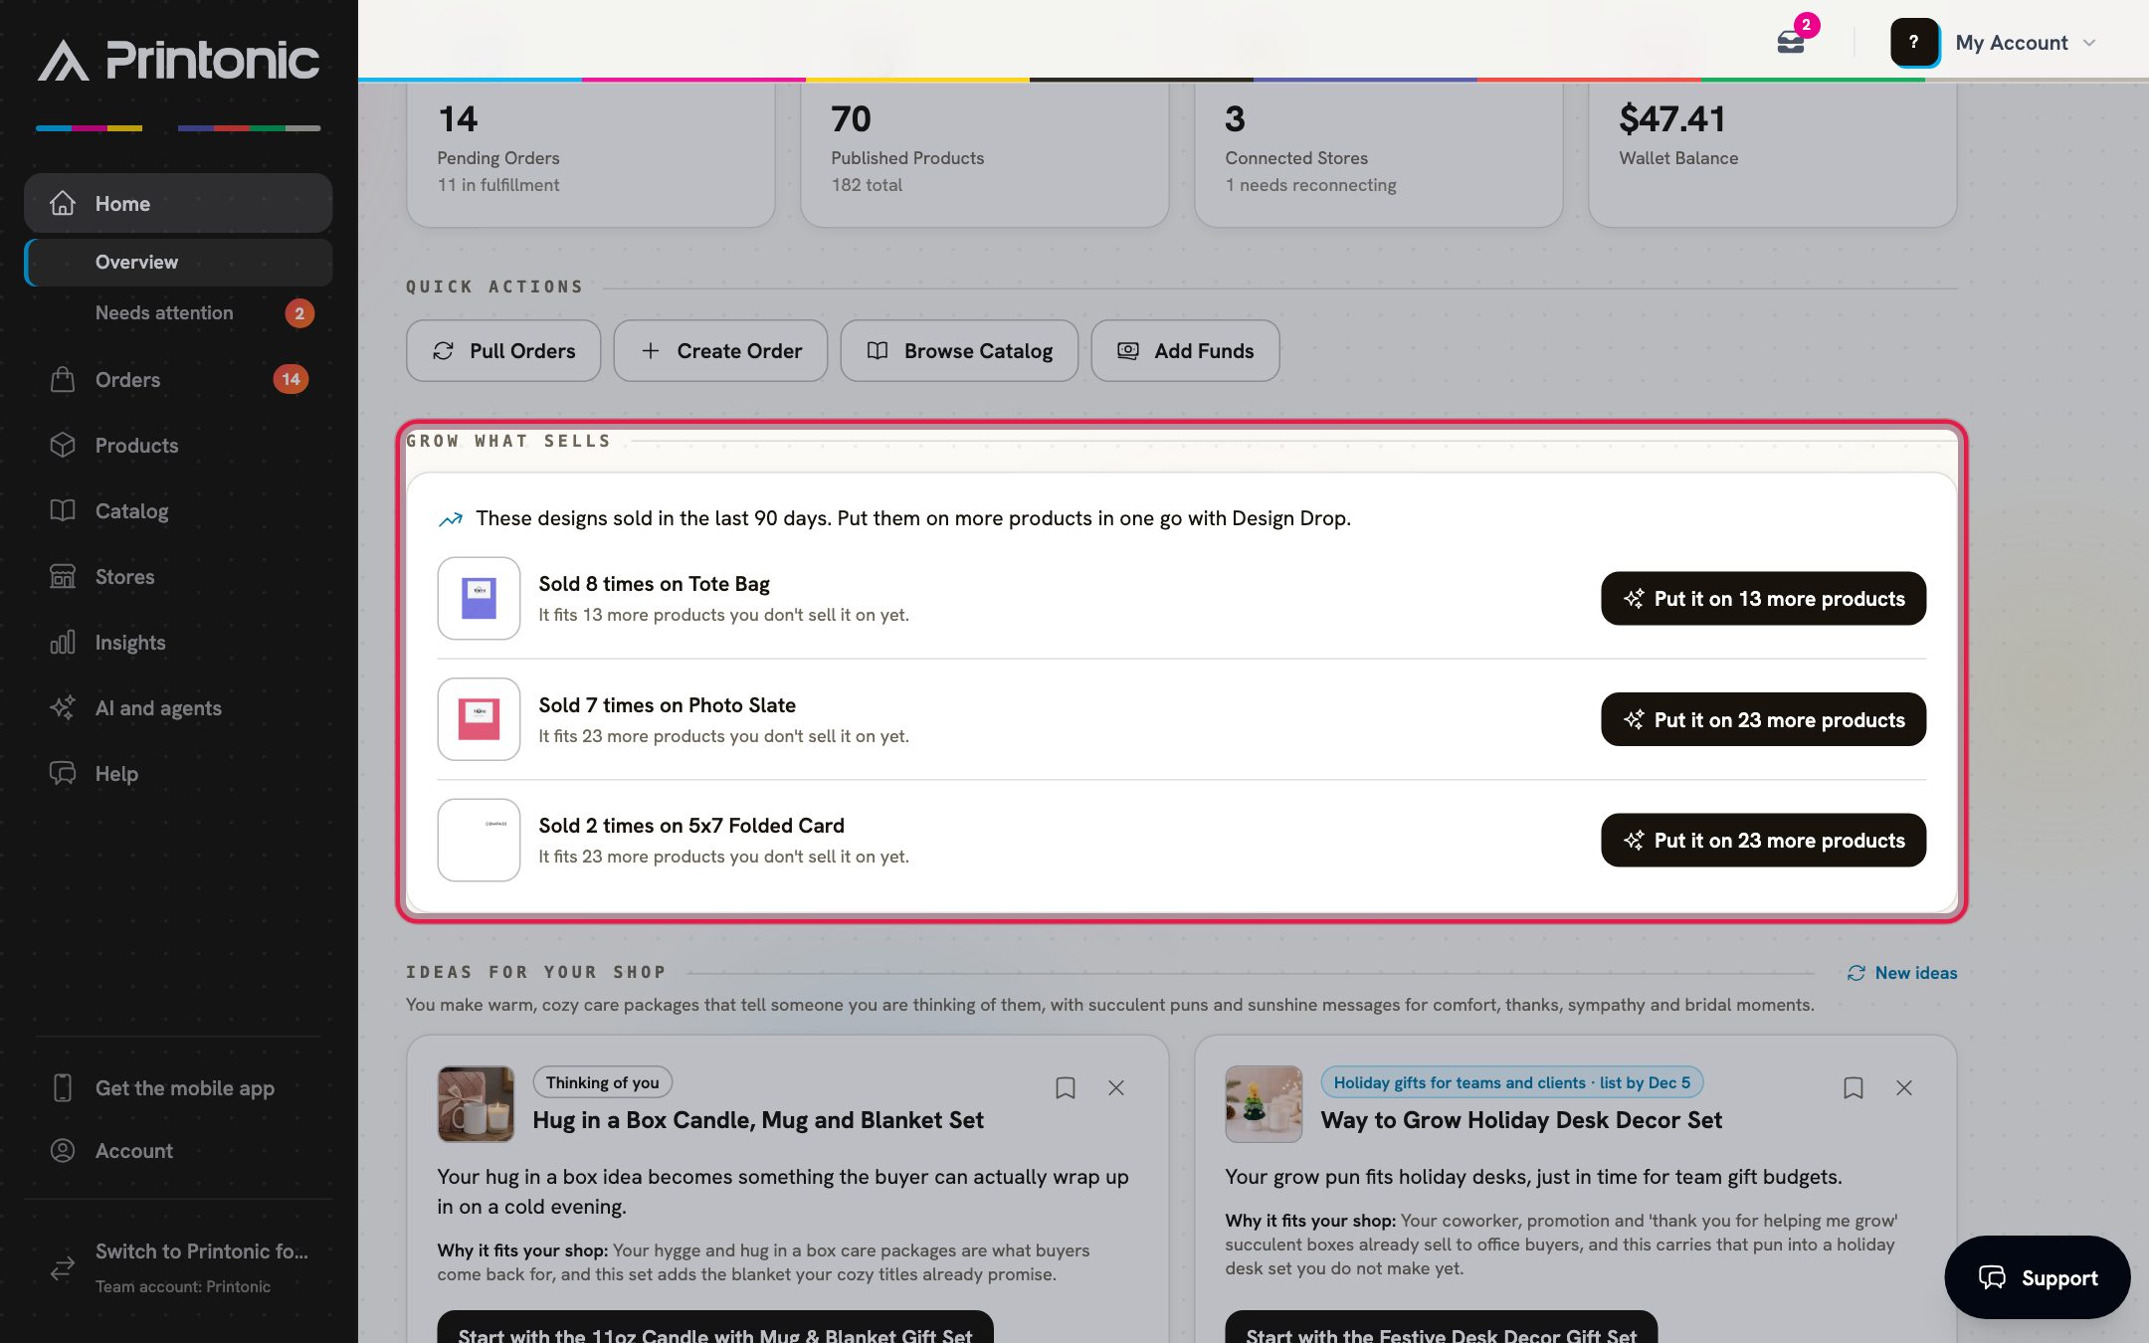
Task: Open the Photo Slate design thumbnail
Action: point(479,719)
